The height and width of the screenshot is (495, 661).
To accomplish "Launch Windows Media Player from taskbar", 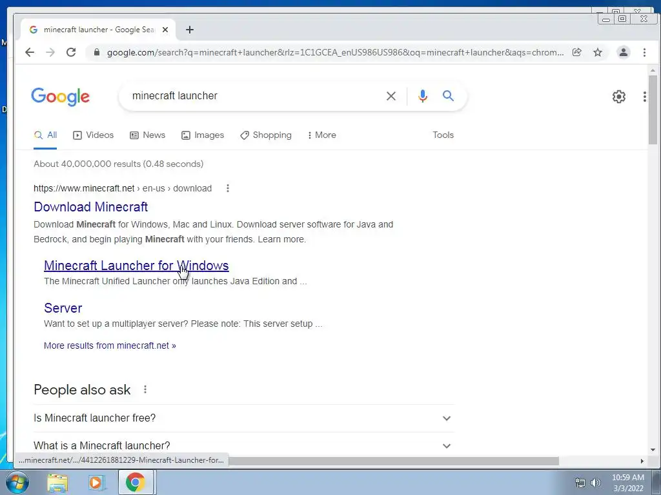I will 96,482.
